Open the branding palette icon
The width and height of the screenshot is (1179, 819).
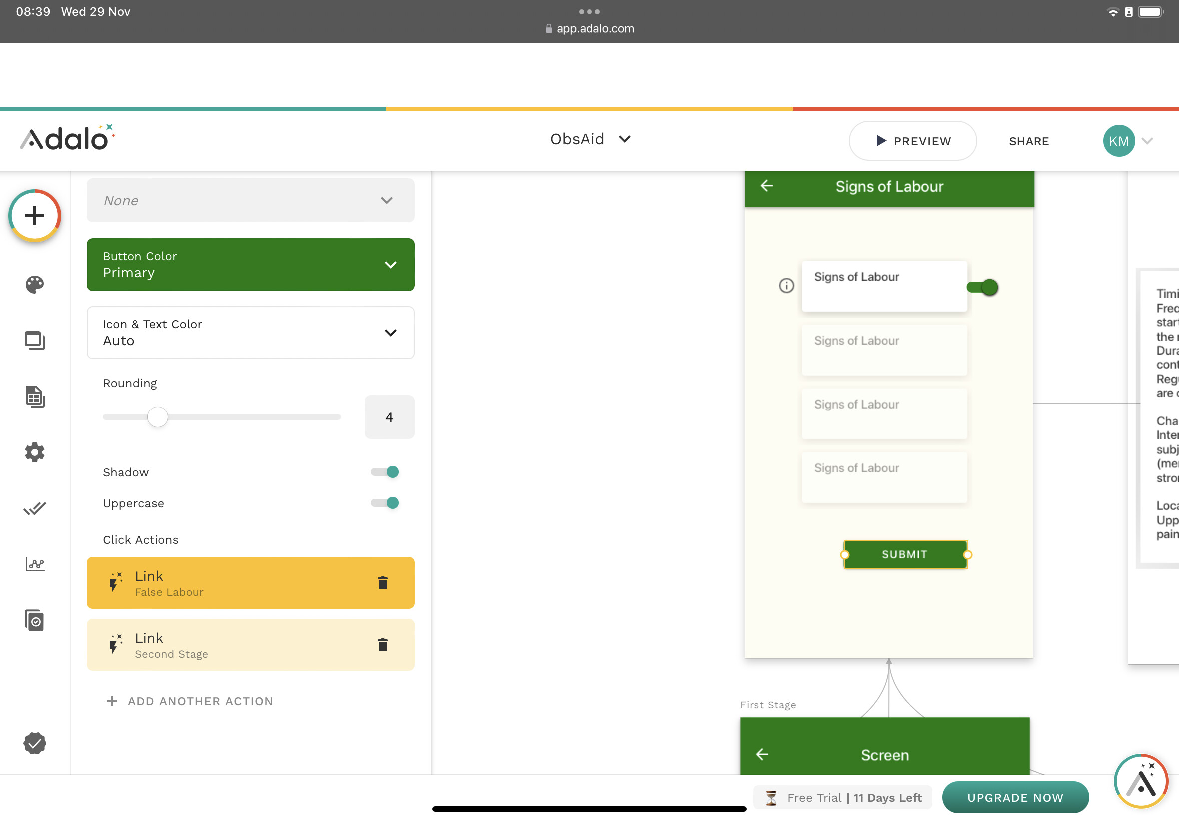click(x=35, y=284)
